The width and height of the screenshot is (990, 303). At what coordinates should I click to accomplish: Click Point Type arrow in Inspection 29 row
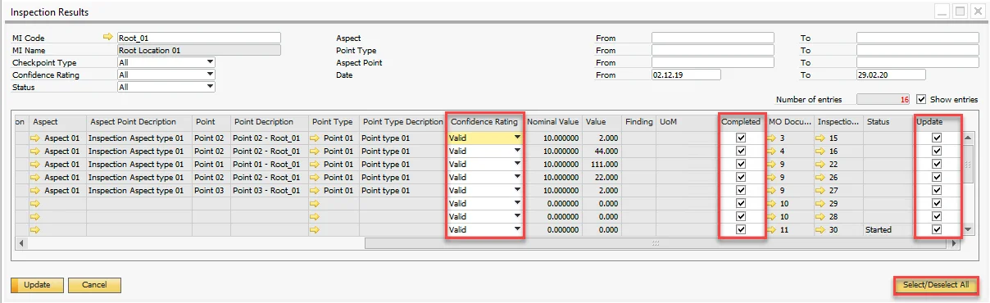click(x=316, y=204)
